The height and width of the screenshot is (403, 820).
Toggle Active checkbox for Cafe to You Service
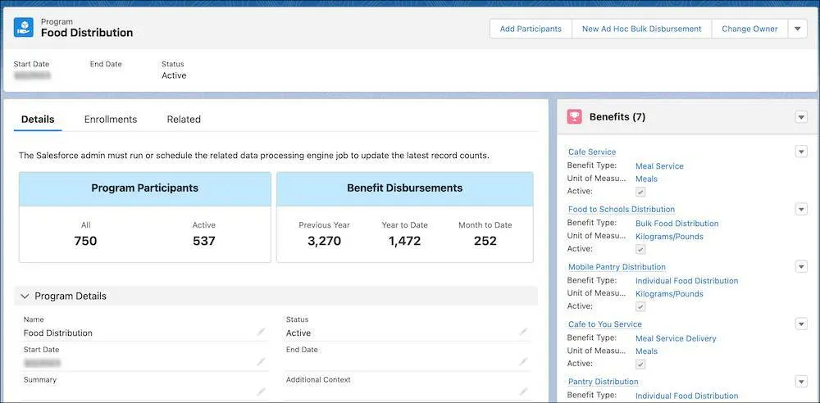[640, 365]
